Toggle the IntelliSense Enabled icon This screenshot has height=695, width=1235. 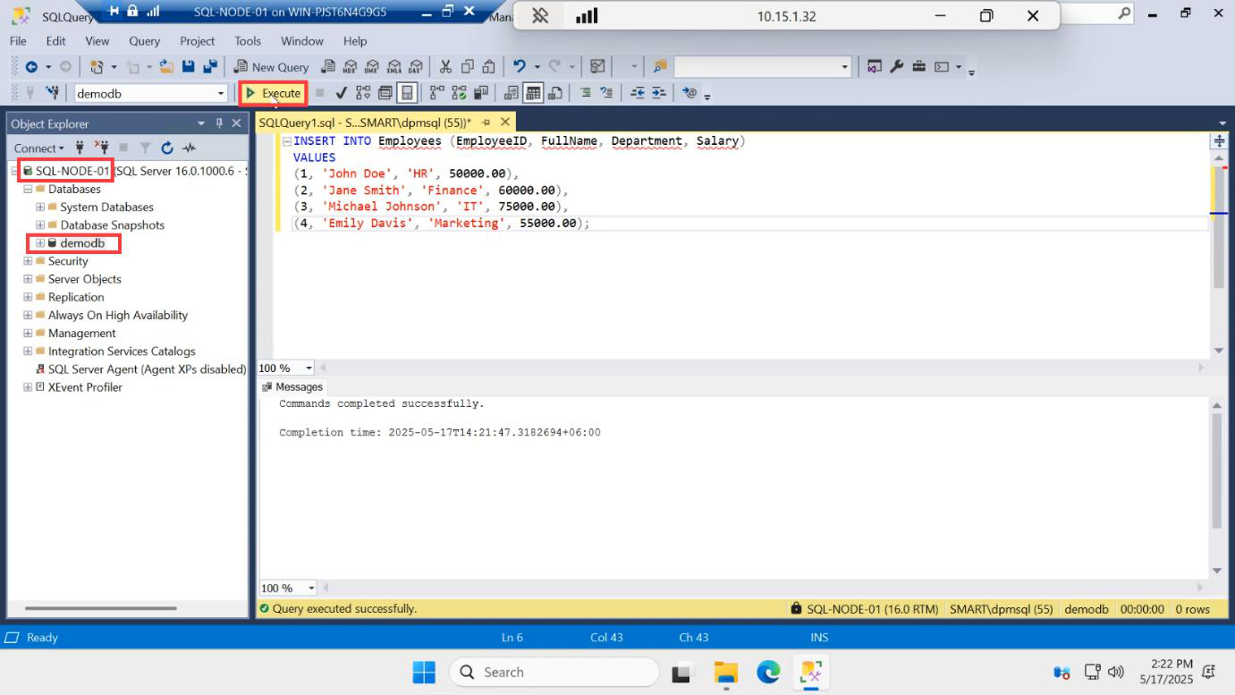pyautogui.click(x=407, y=93)
